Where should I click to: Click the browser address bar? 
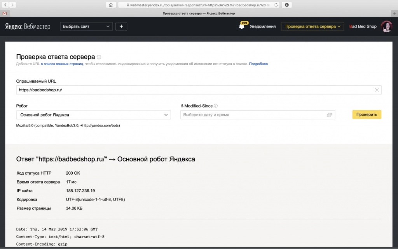(199, 5)
